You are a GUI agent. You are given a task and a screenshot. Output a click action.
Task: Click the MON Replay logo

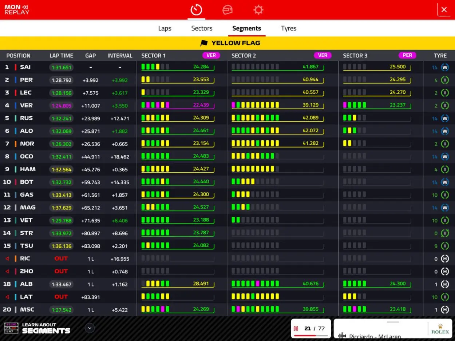17,10
